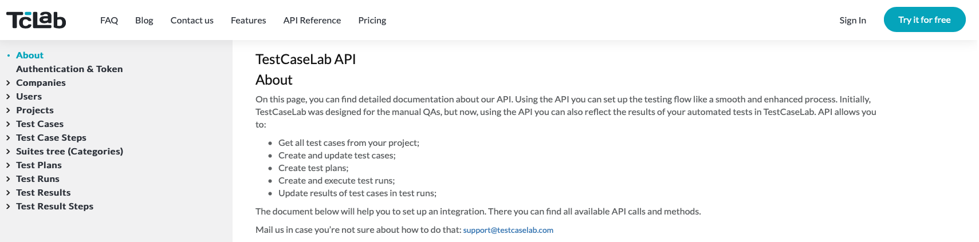Open the Test Result Steps sidebar item
This screenshot has height=242, width=979.
54,207
